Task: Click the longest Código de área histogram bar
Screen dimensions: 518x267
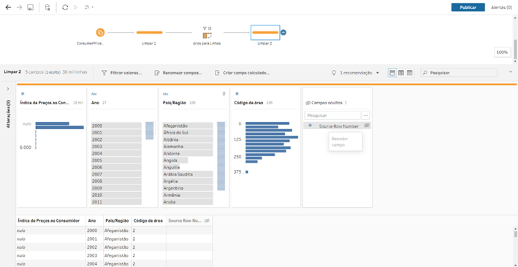Action: pyautogui.click(x=272, y=137)
